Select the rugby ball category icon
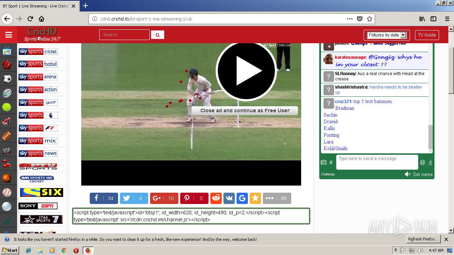Image resolution: width=454 pixels, height=255 pixels. tap(7, 93)
